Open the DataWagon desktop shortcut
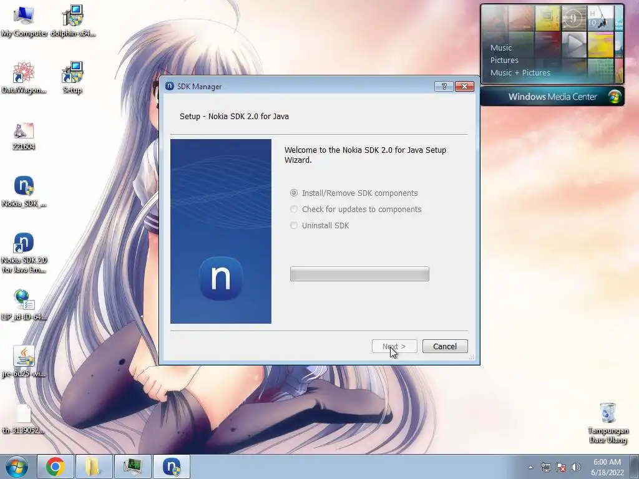 click(x=24, y=78)
